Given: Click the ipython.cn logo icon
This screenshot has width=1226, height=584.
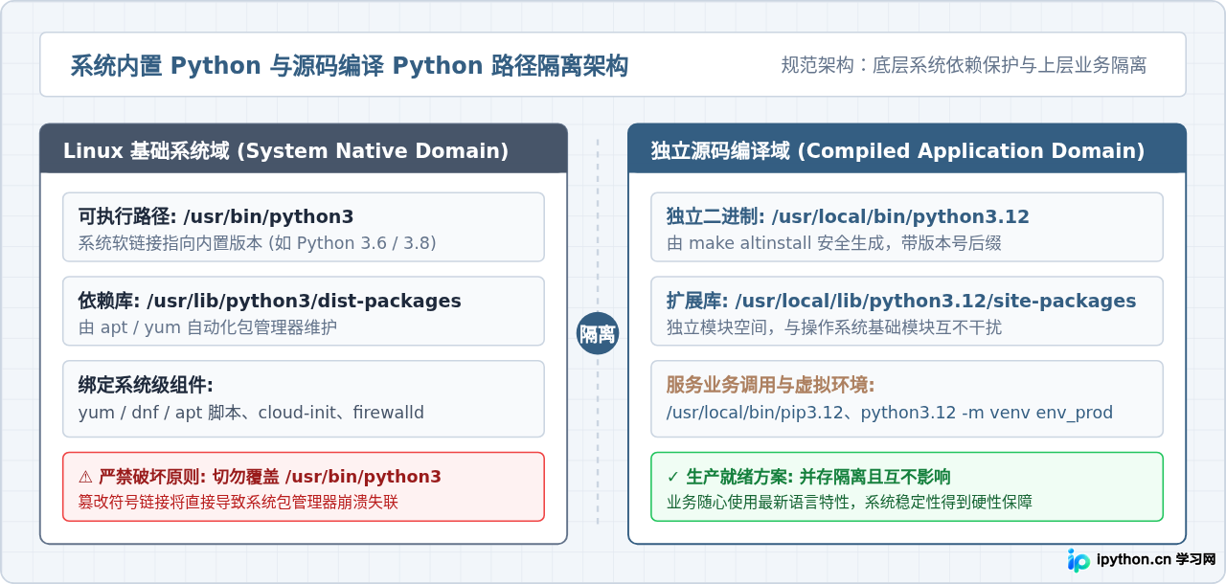Looking at the screenshot, I should pos(1079,560).
